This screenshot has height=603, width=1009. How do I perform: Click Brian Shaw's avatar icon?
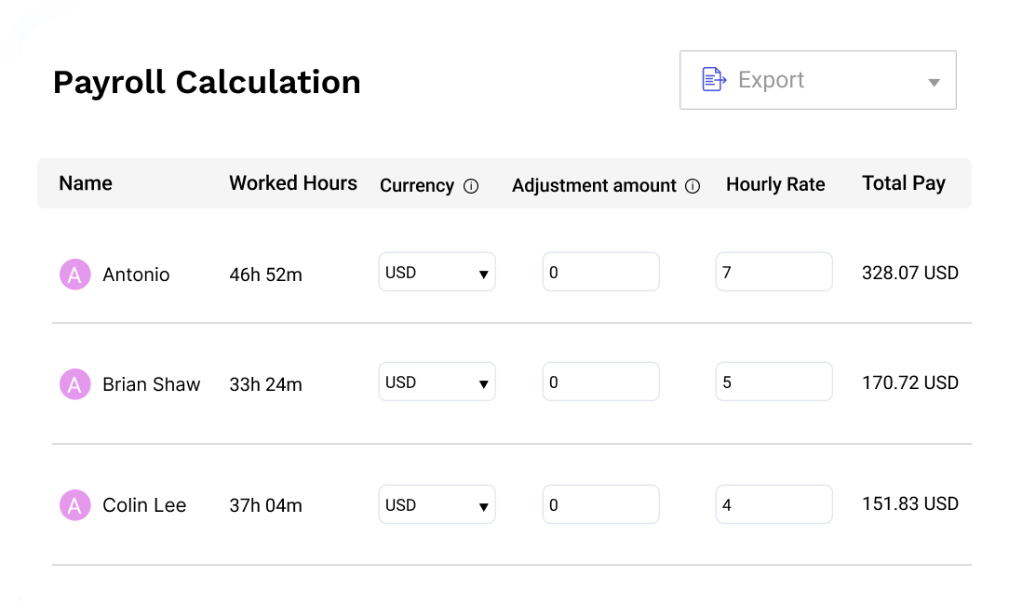coord(74,383)
